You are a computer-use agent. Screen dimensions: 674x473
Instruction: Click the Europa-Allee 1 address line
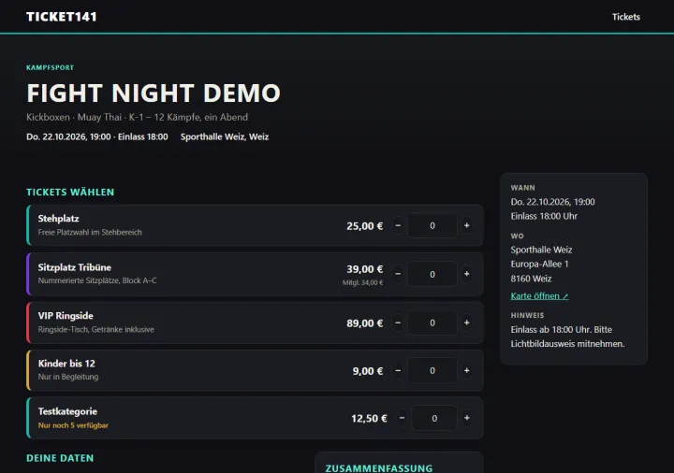pos(539,264)
